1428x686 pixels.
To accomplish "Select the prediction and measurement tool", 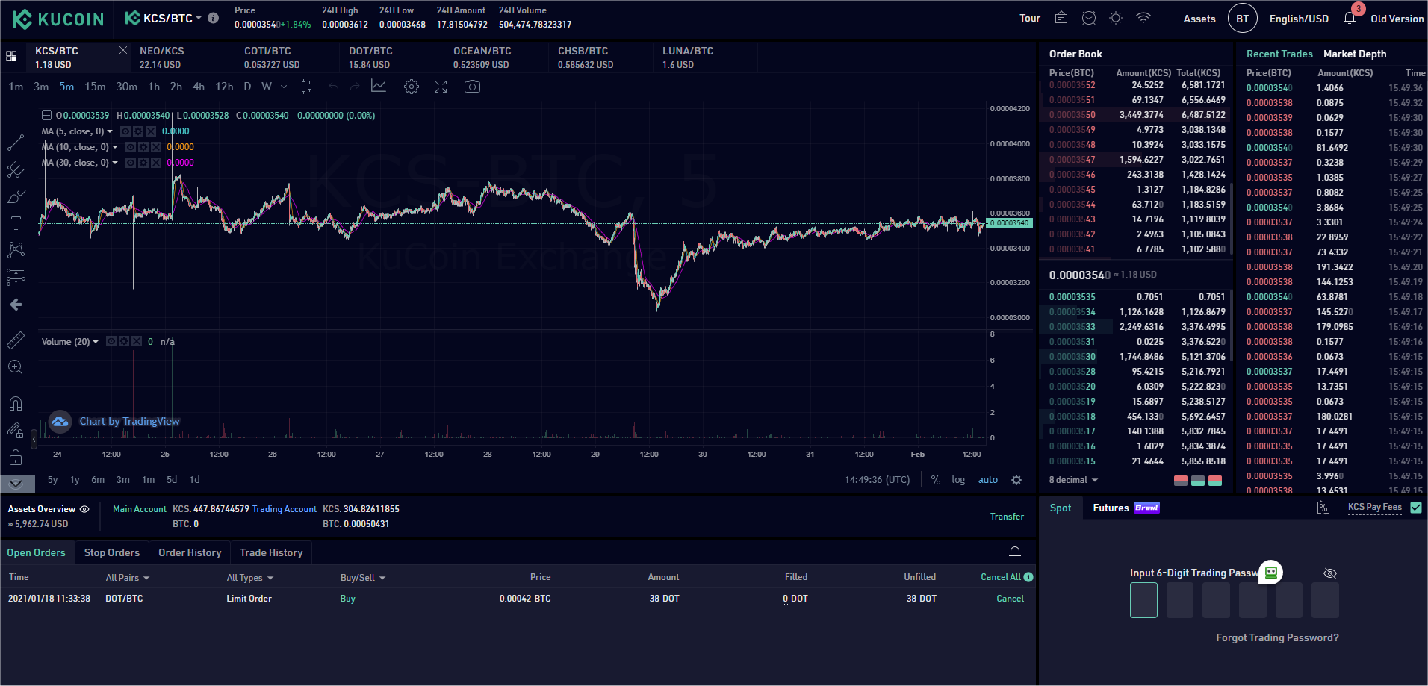I will coord(16,277).
